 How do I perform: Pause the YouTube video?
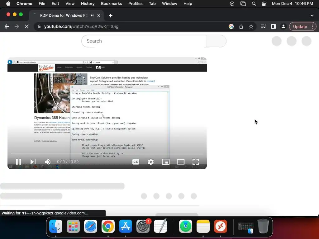pyautogui.click(x=18, y=162)
